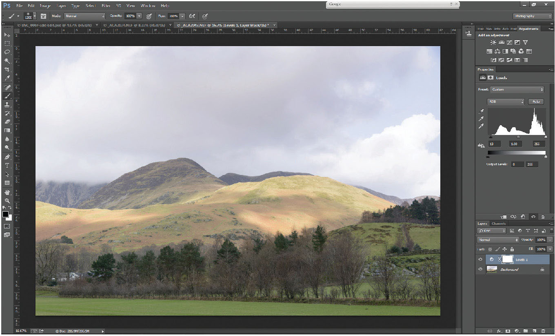Click the foreground color swatch
Image resolution: width=555 pixels, height=336 pixels.
tap(5, 214)
